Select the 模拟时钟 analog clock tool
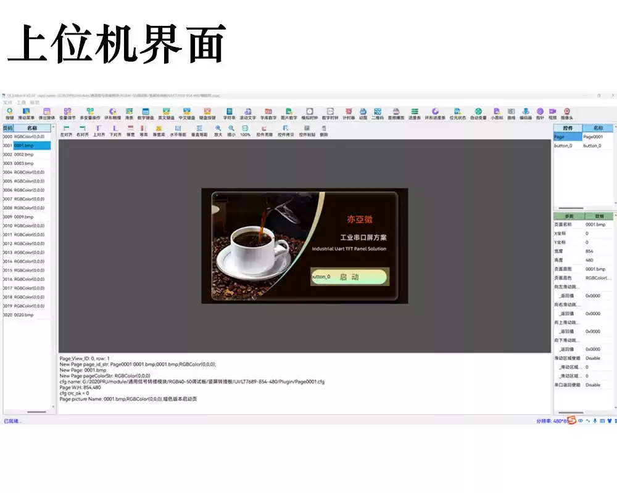The height and width of the screenshot is (493, 617). (x=310, y=113)
